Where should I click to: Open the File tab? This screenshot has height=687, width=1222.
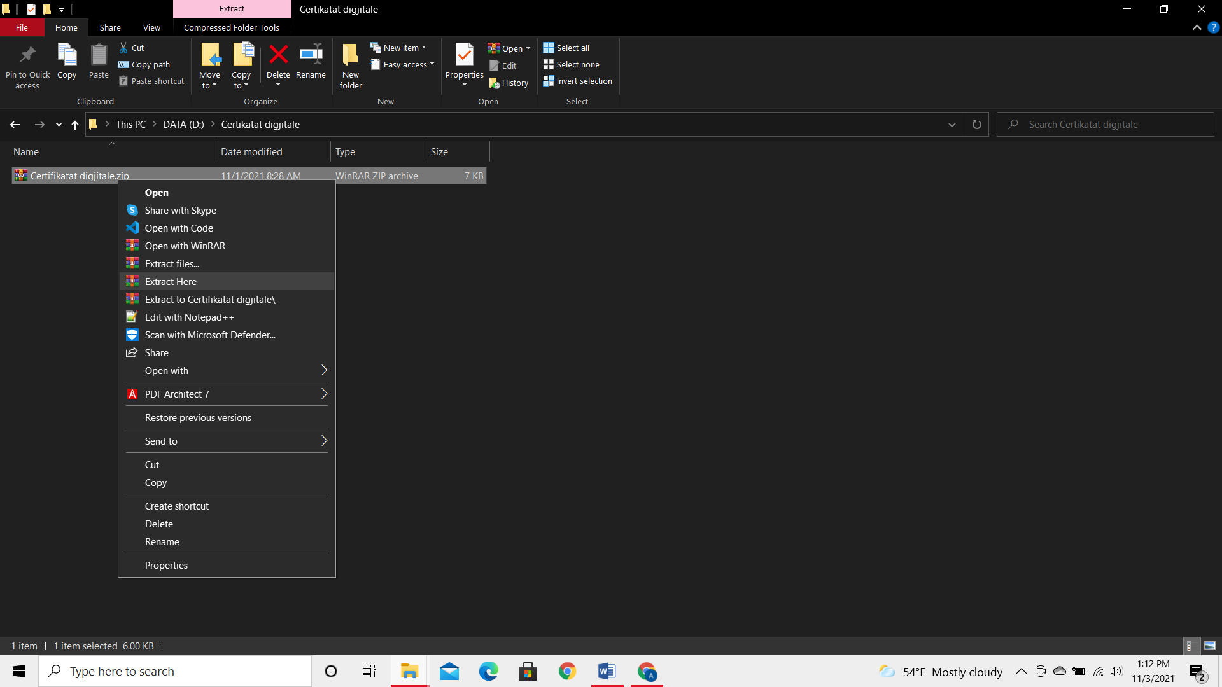pyautogui.click(x=22, y=27)
